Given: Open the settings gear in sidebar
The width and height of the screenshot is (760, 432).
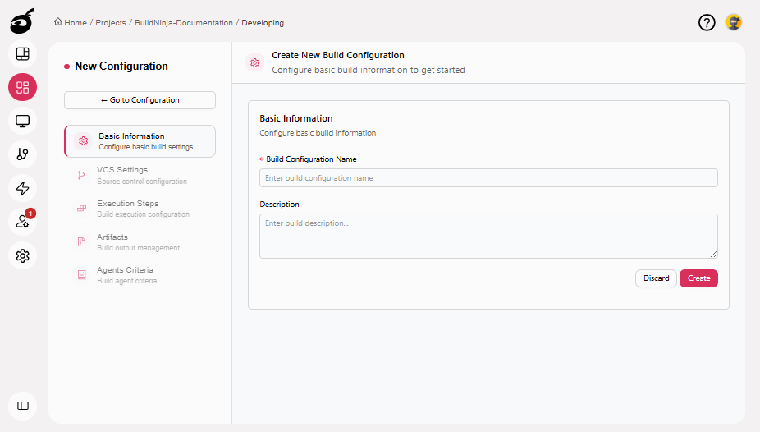Looking at the screenshot, I should click(22, 255).
